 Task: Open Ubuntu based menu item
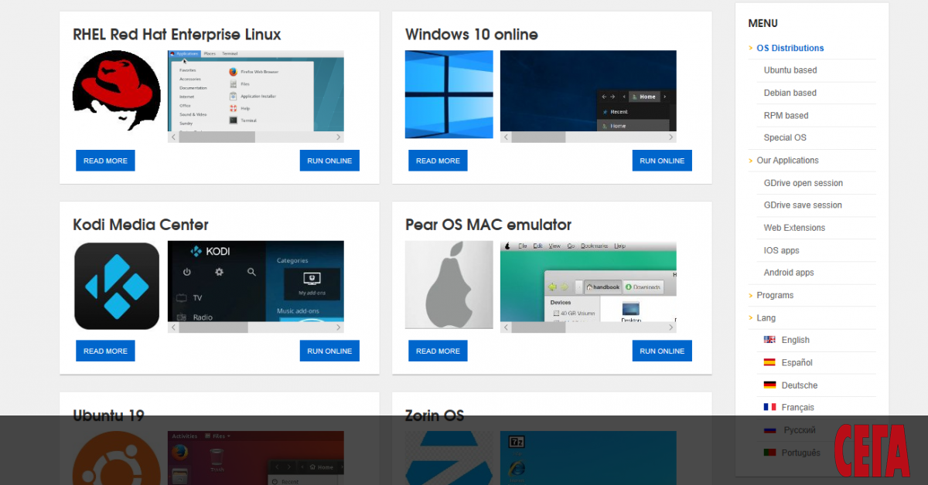pos(790,70)
